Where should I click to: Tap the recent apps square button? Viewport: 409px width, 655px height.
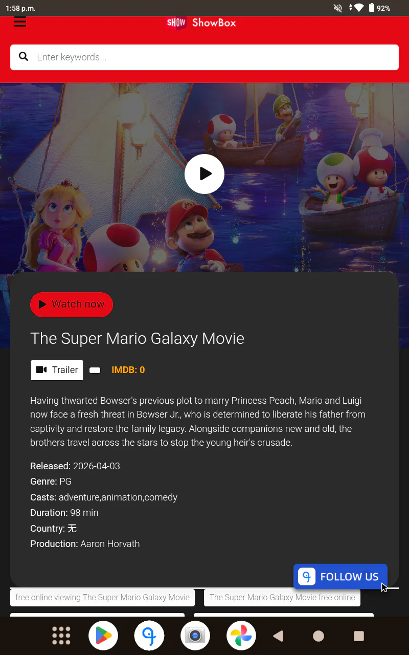point(359,636)
